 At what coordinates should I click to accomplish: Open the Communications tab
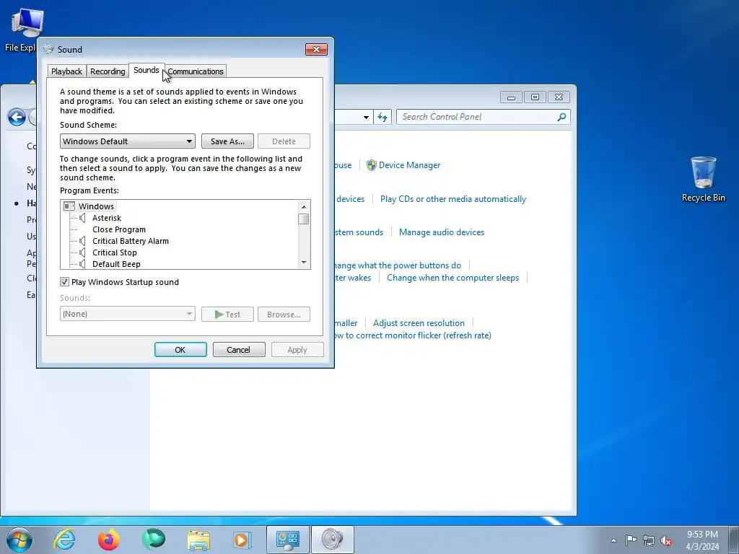(195, 71)
